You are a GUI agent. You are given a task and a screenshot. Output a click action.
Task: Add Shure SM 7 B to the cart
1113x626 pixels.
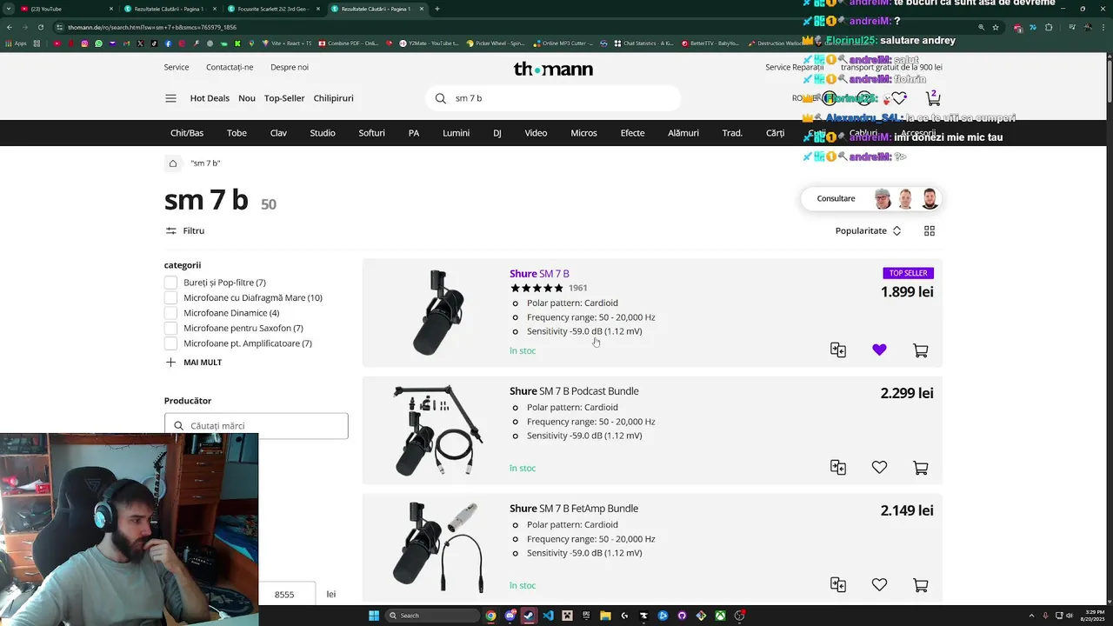coord(921,350)
